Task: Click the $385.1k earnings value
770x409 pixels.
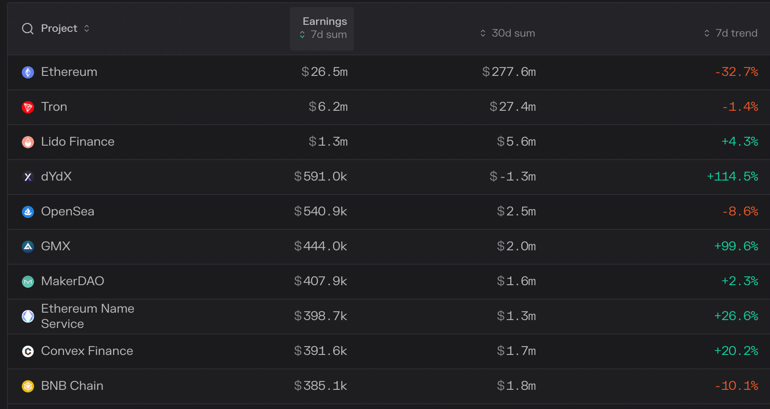Action: (x=321, y=386)
